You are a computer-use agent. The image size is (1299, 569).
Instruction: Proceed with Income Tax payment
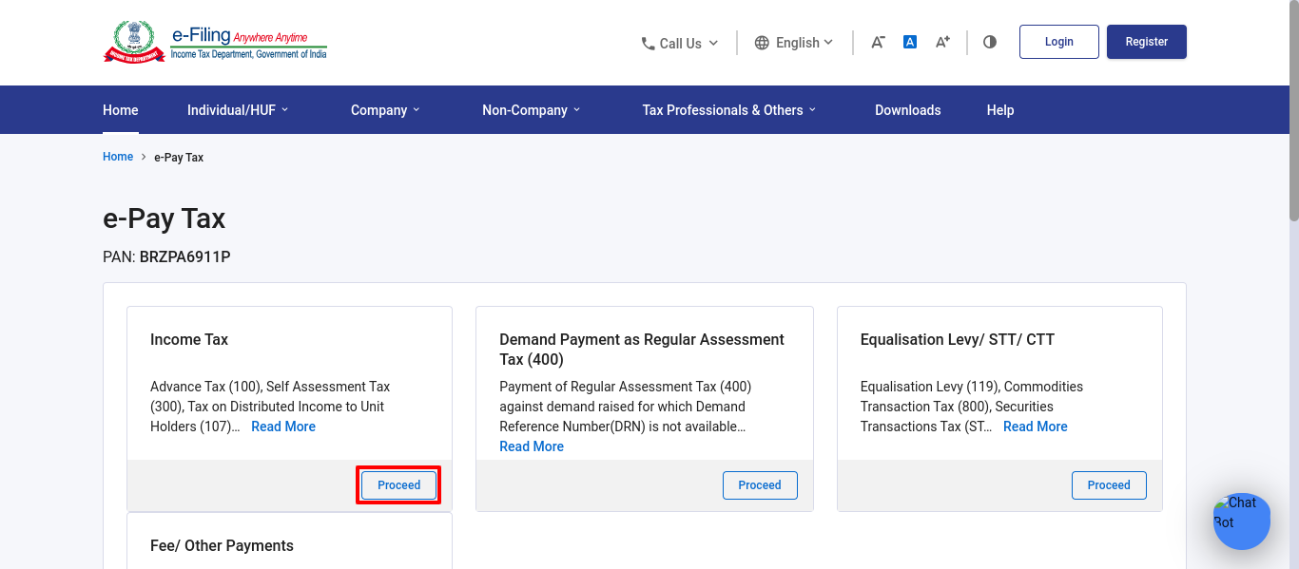[399, 485]
